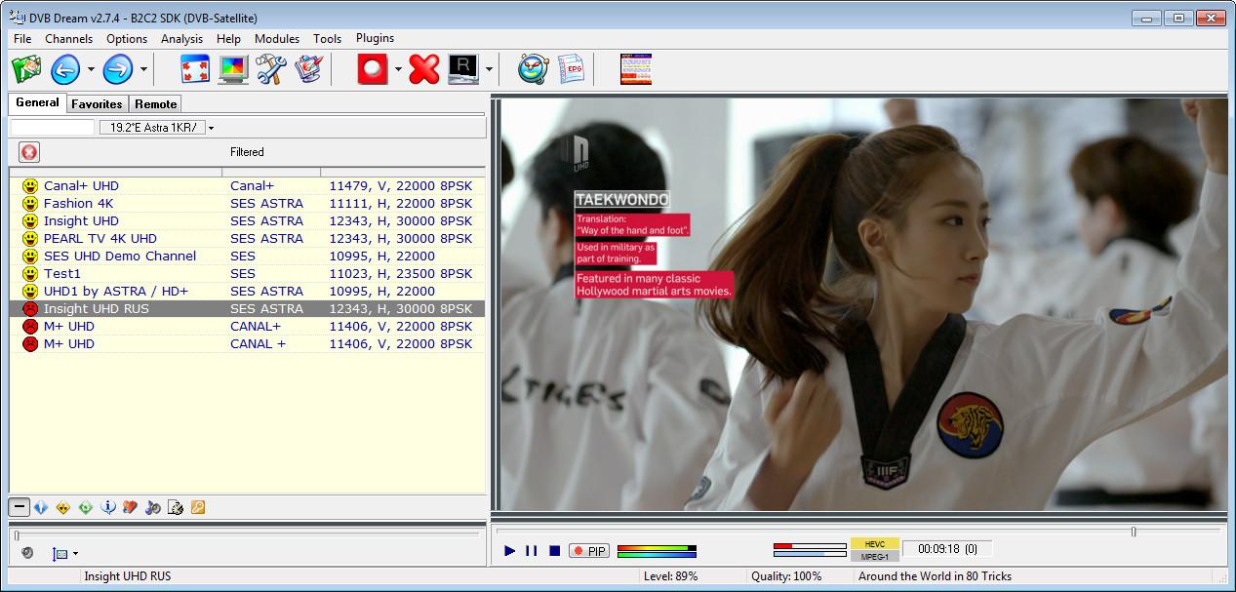Select the Fashion 4K channel
Viewport: 1236px width, 592px height.
click(x=78, y=204)
